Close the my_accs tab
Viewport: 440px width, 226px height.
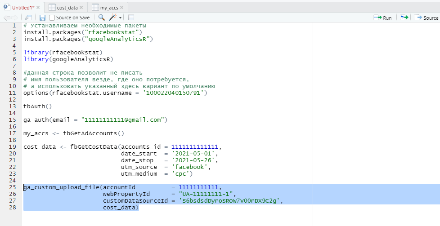[122, 8]
